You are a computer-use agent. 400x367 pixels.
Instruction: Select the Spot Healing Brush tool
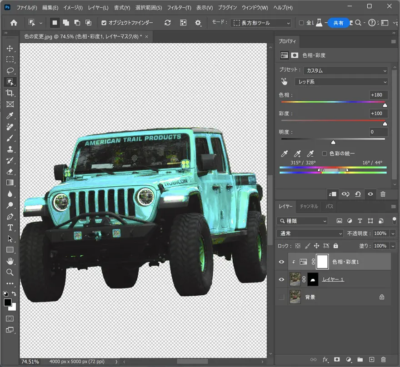pos(10,127)
